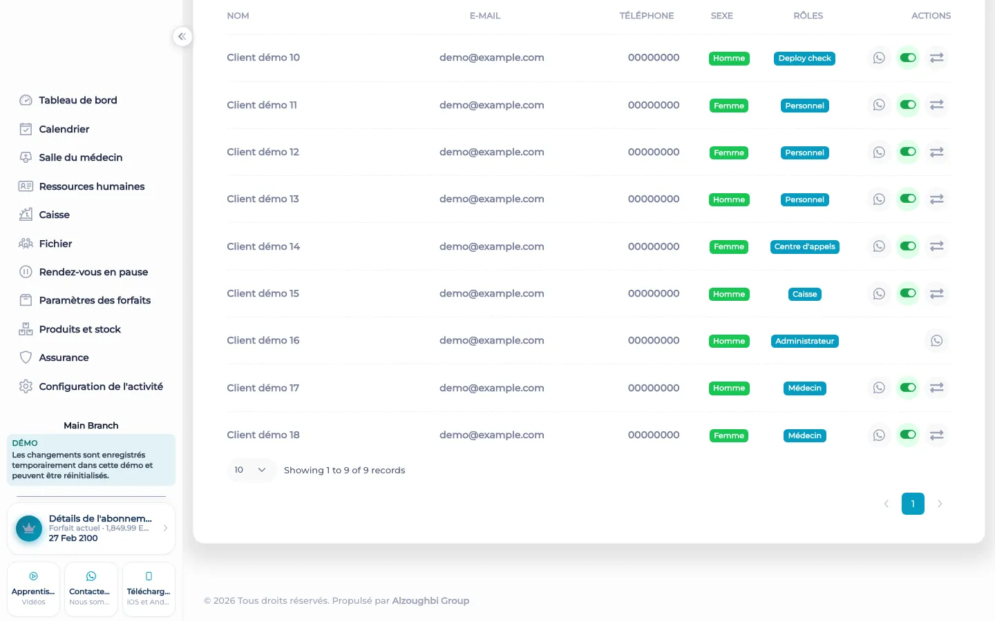Disable active toggle for Client démo 13
995x621 pixels.
908,199
